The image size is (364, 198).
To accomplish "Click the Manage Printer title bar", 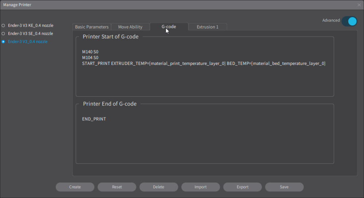I will click(x=146, y=5).
